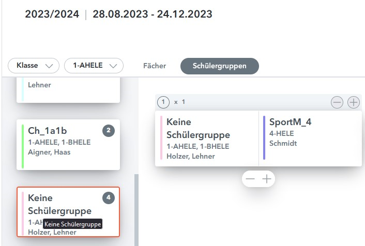Click the count badge 2 on Ch_1a1b card
Viewport: 365px width, 246px height.
click(x=109, y=131)
